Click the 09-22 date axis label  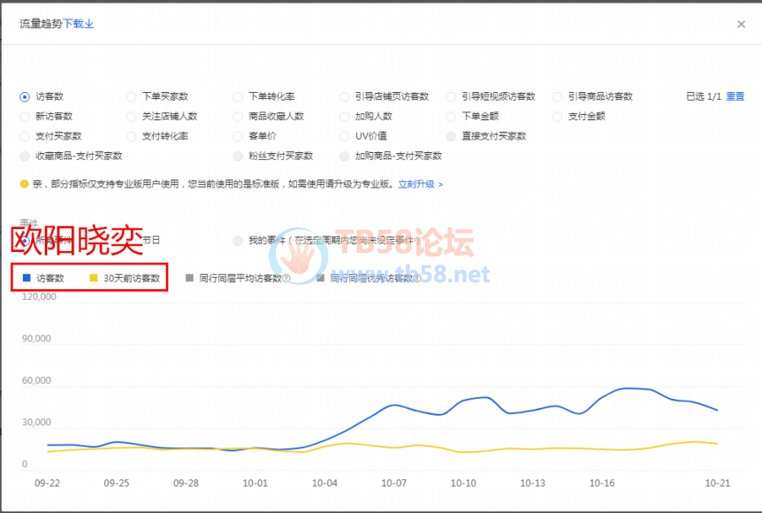(x=47, y=483)
